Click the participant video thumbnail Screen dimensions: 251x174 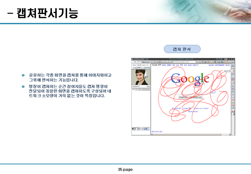[141, 77]
